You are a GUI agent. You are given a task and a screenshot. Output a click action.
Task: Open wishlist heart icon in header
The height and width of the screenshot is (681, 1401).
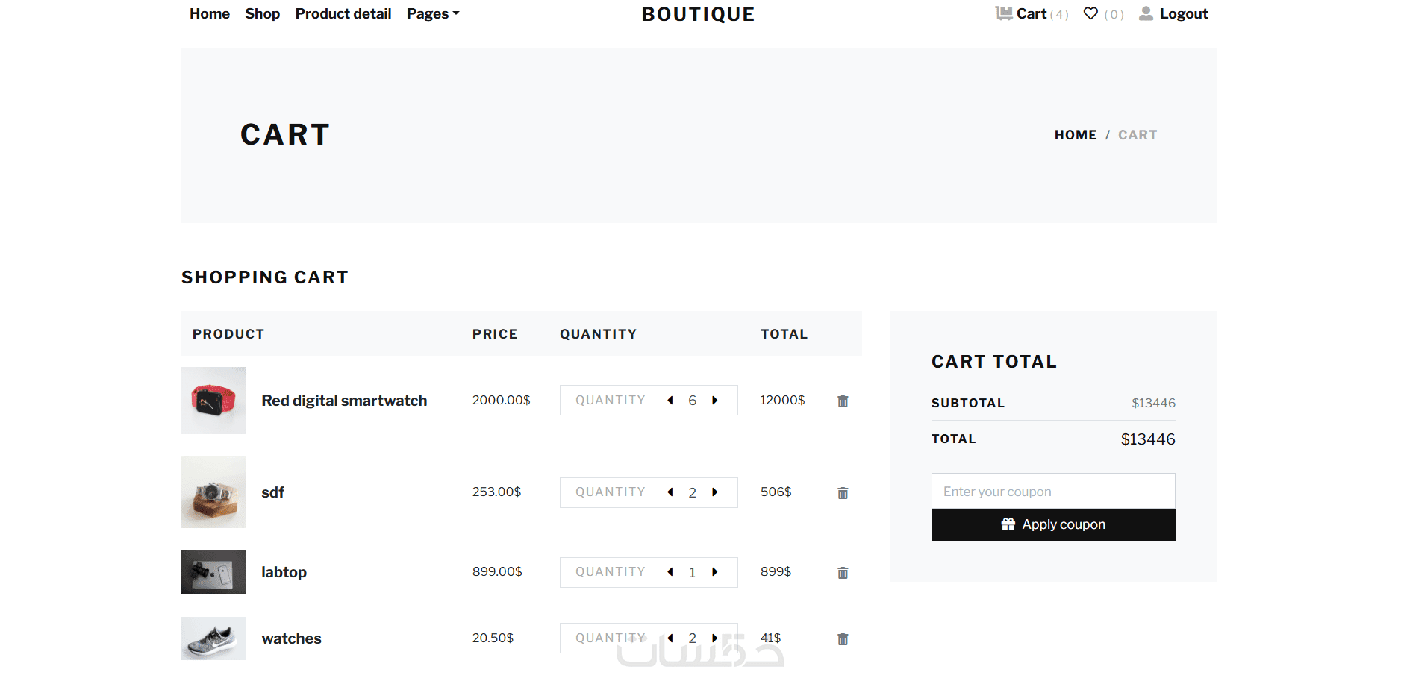1090,13
